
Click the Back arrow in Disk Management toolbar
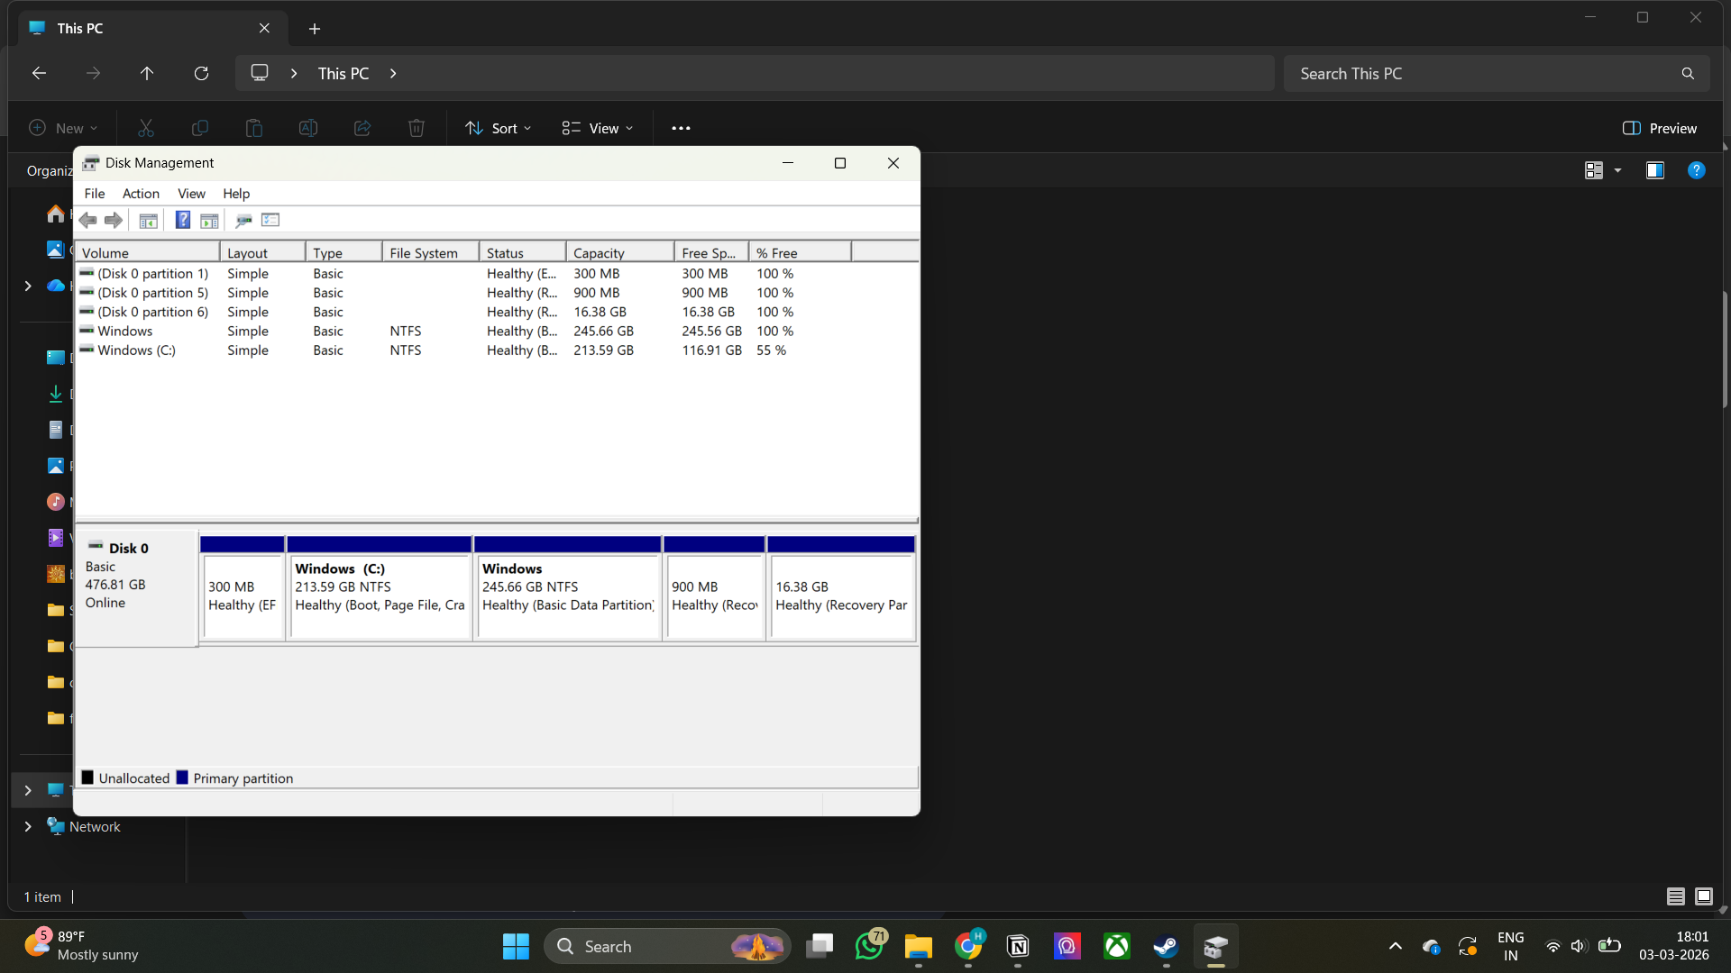(x=87, y=220)
